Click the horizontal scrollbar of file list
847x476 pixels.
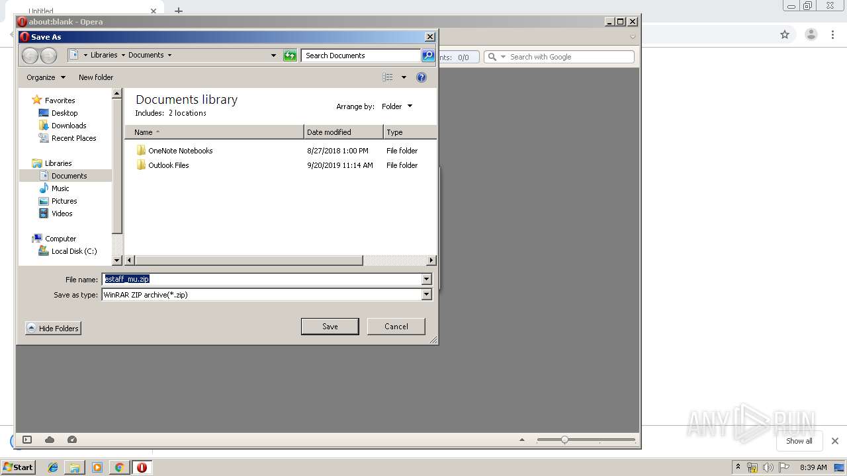point(249,260)
